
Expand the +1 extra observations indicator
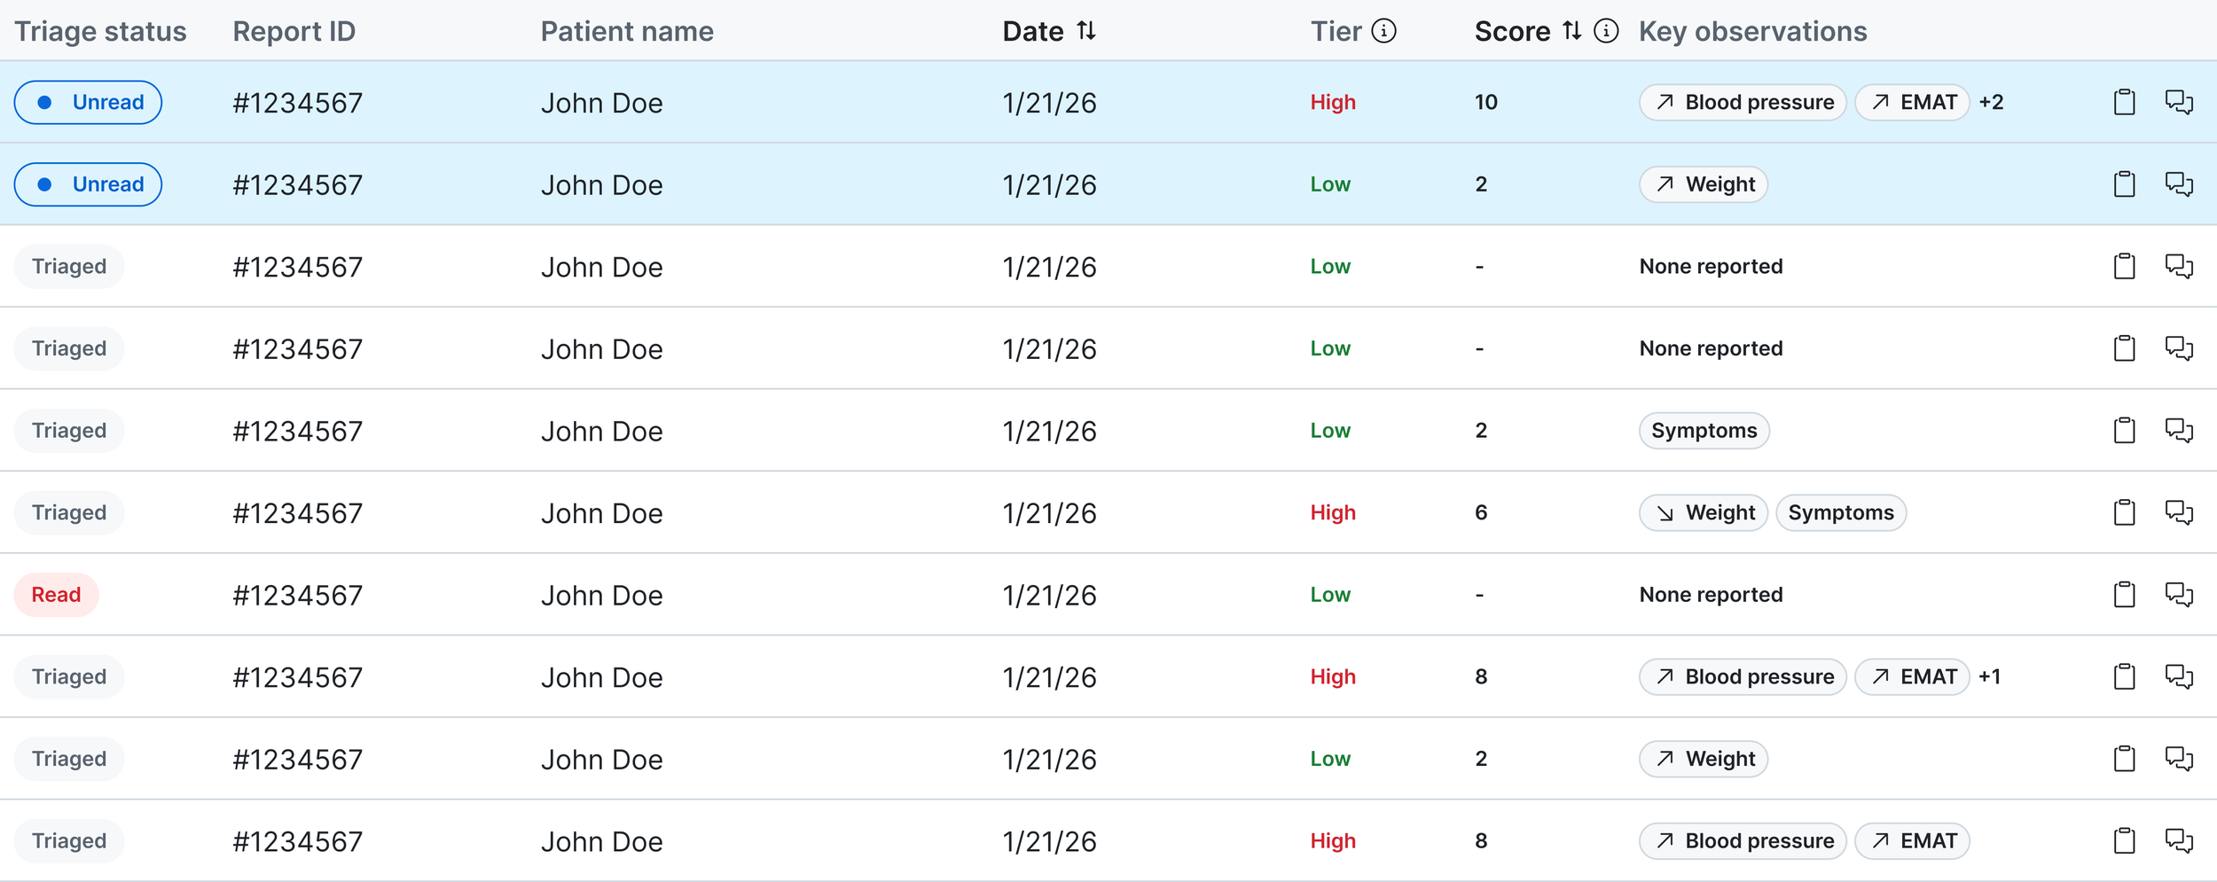click(1989, 676)
